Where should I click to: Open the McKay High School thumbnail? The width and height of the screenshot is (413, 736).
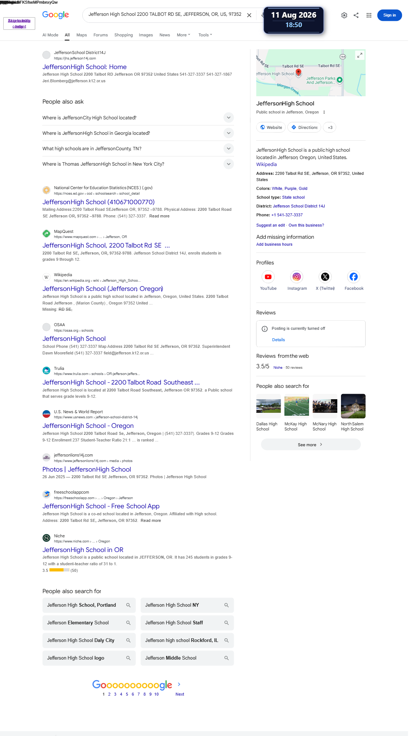pyautogui.click(x=297, y=406)
